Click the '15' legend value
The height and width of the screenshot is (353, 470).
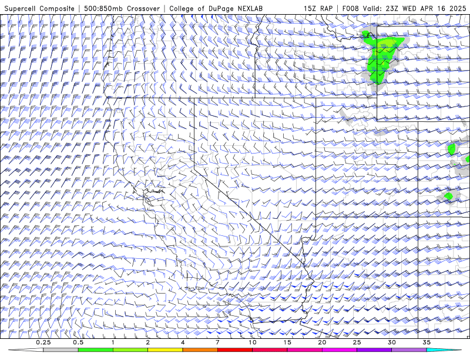pyautogui.click(x=287, y=342)
